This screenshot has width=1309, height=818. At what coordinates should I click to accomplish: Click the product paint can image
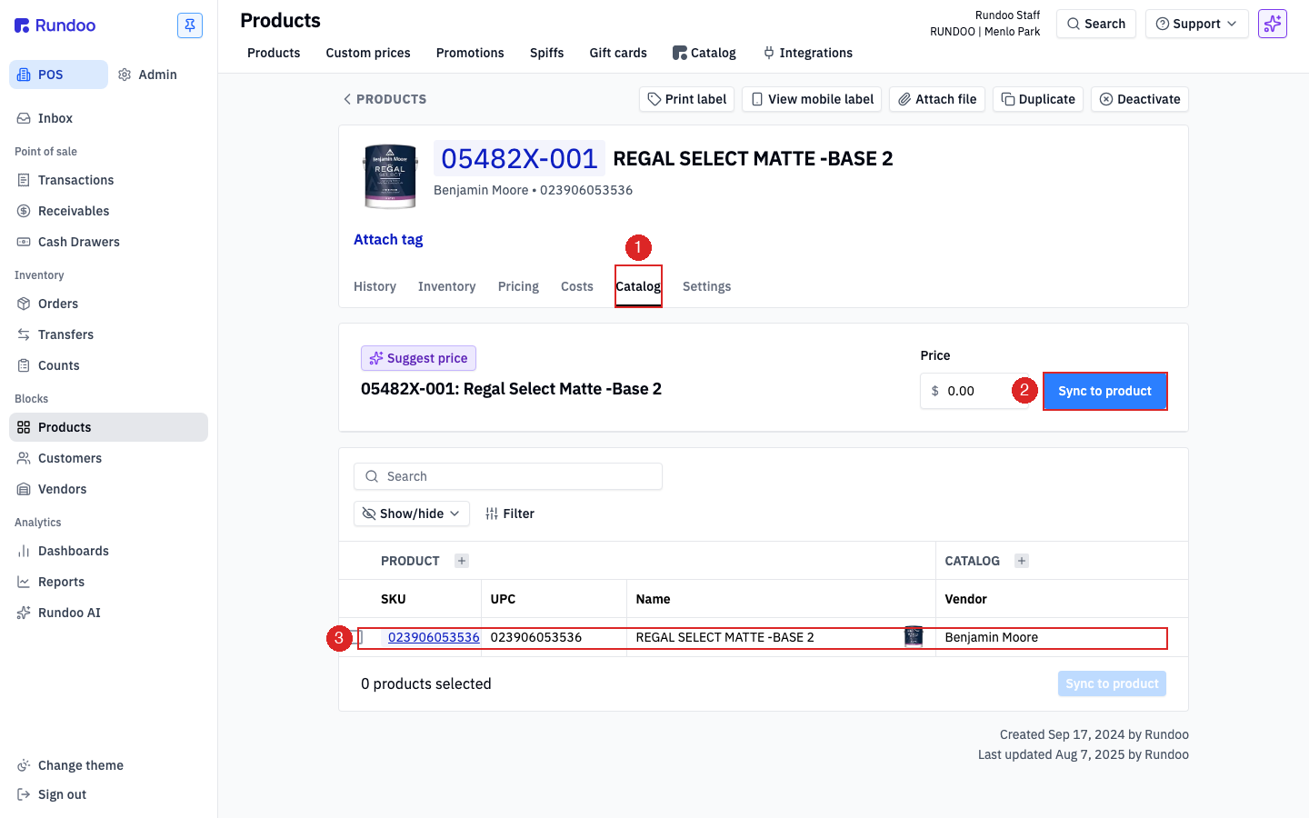(390, 176)
